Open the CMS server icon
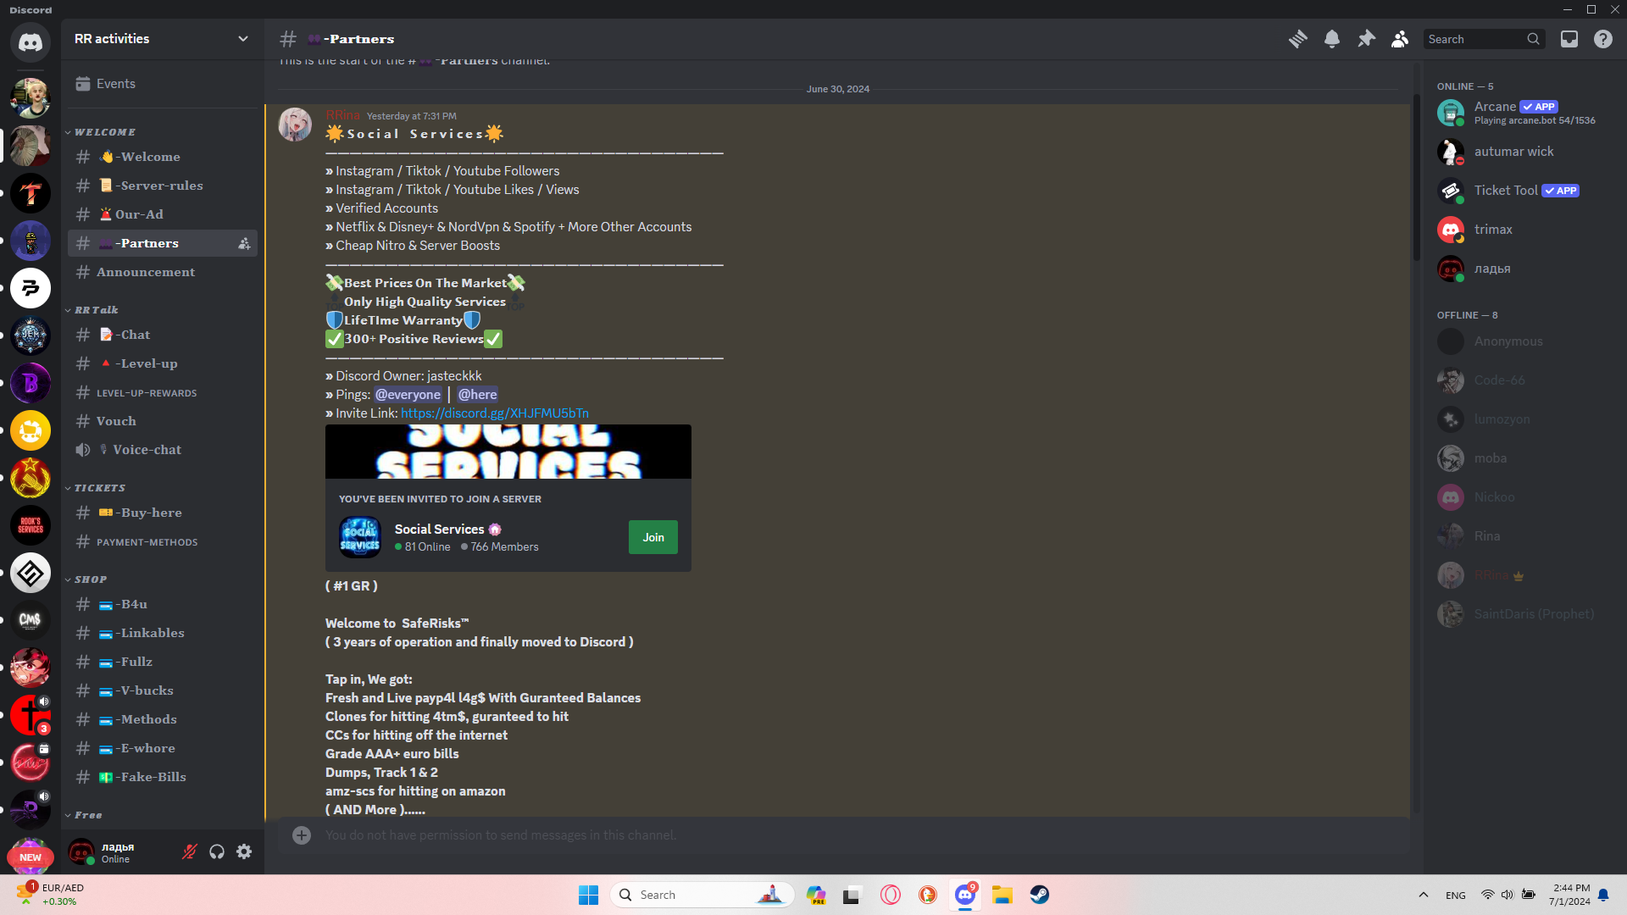Screen dimensions: 1627x915 pos(31,620)
